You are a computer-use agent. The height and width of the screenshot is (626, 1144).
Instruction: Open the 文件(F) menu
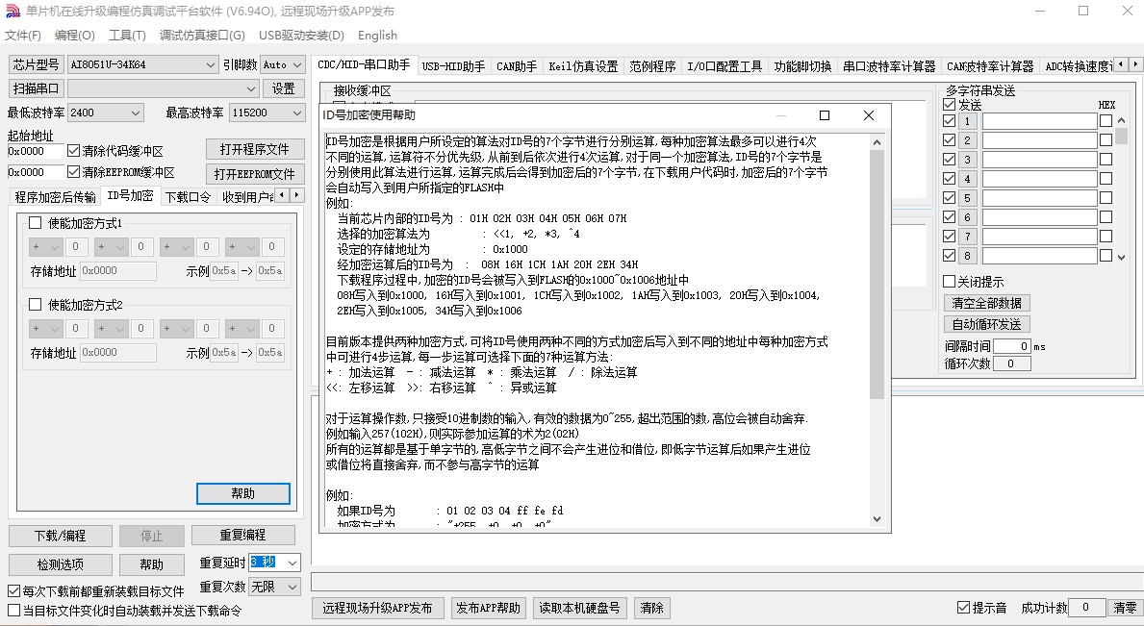pyautogui.click(x=23, y=35)
